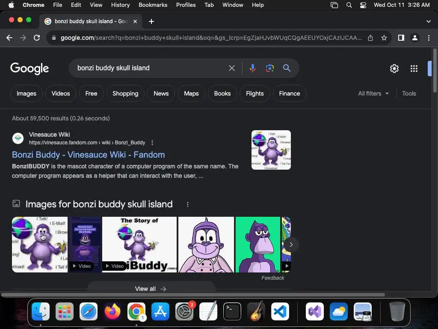Open Safari from the Dock
The height and width of the screenshot is (329, 438).
coord(88,311)
